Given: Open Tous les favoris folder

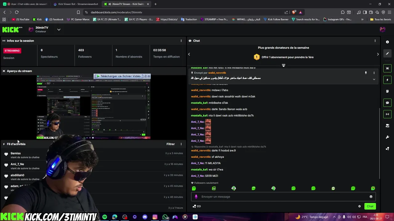Looking at the screenshot, I should (x=380, y=19).
